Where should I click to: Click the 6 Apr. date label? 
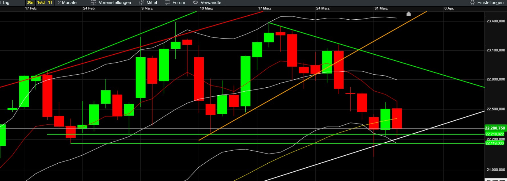point(449,8)
